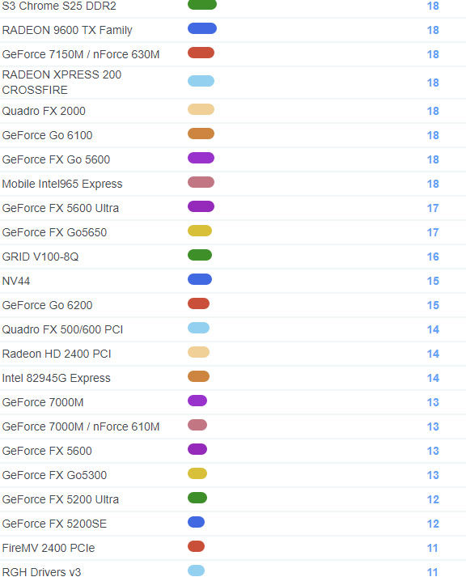Click GeForce FX 5600 Ultra name
466x577 pixels.
(x=61, y=208)
